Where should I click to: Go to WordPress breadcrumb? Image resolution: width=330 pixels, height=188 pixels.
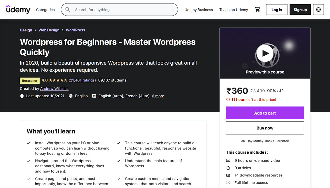tap(75, 30)
